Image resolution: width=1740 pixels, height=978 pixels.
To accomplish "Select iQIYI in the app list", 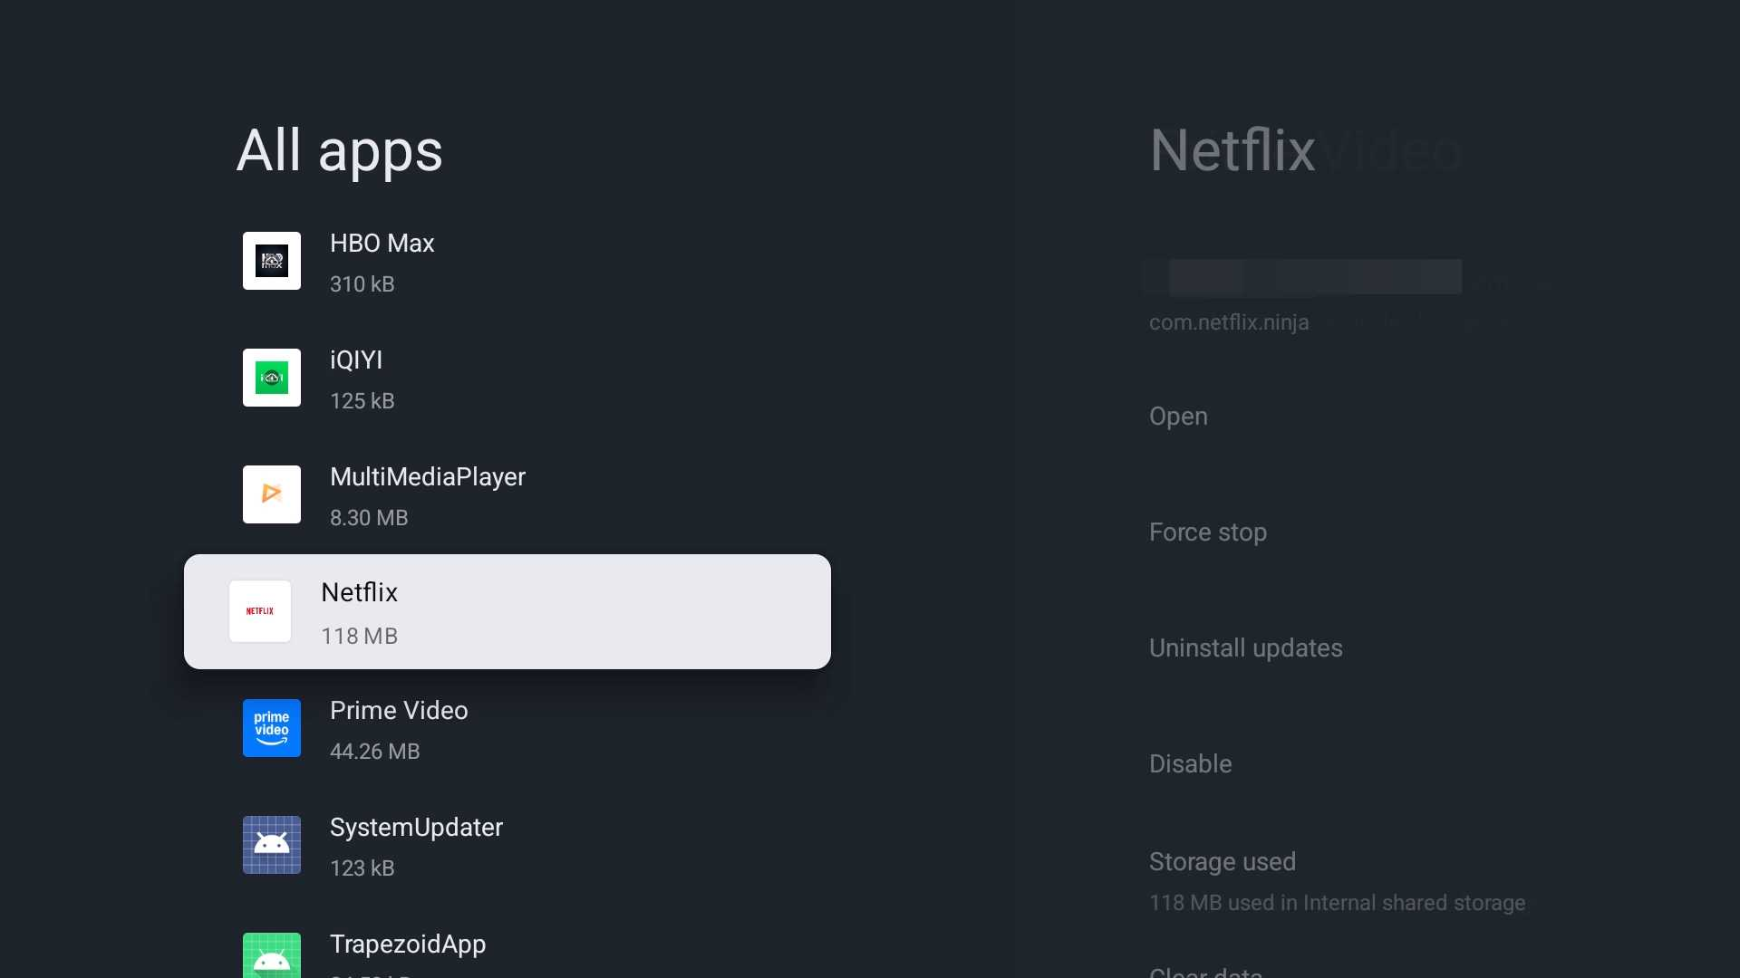I will click(507, 379).
